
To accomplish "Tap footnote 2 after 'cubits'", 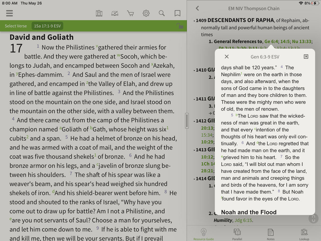I will pos(27,137).
